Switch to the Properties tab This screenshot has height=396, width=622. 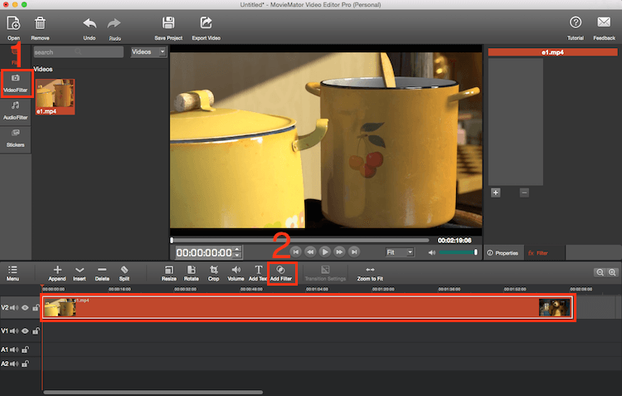tap(503, 253)
